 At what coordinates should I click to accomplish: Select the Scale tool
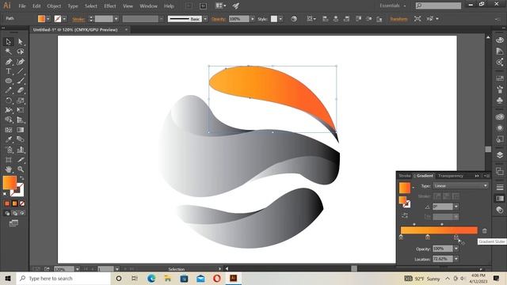tap(21, 101)
